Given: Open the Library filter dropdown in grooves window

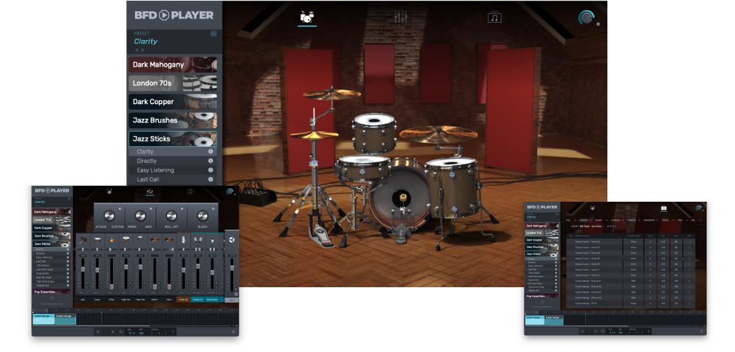Looking at the screenshot, I should tap(584, 220).
